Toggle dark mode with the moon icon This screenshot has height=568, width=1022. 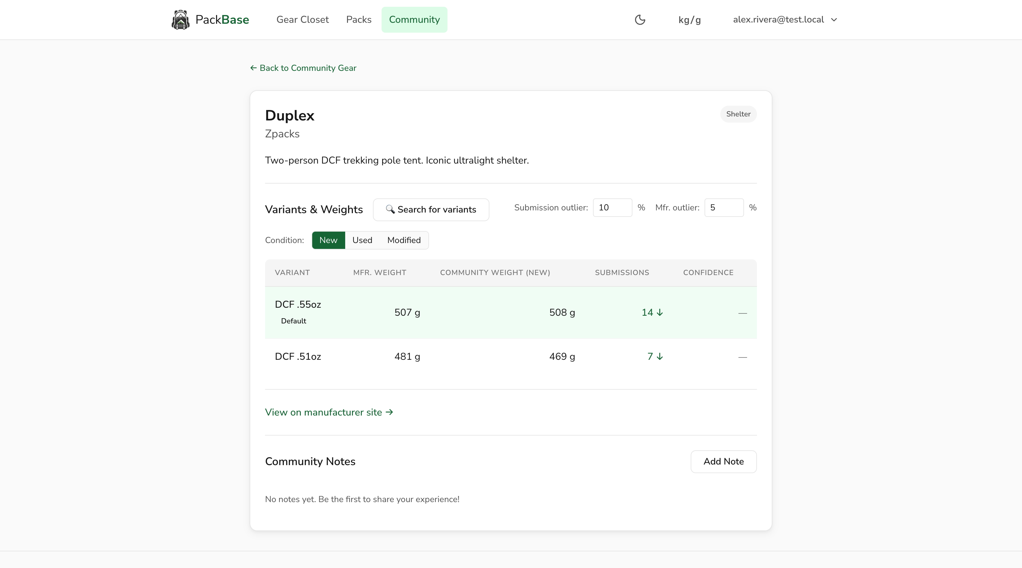640,19
